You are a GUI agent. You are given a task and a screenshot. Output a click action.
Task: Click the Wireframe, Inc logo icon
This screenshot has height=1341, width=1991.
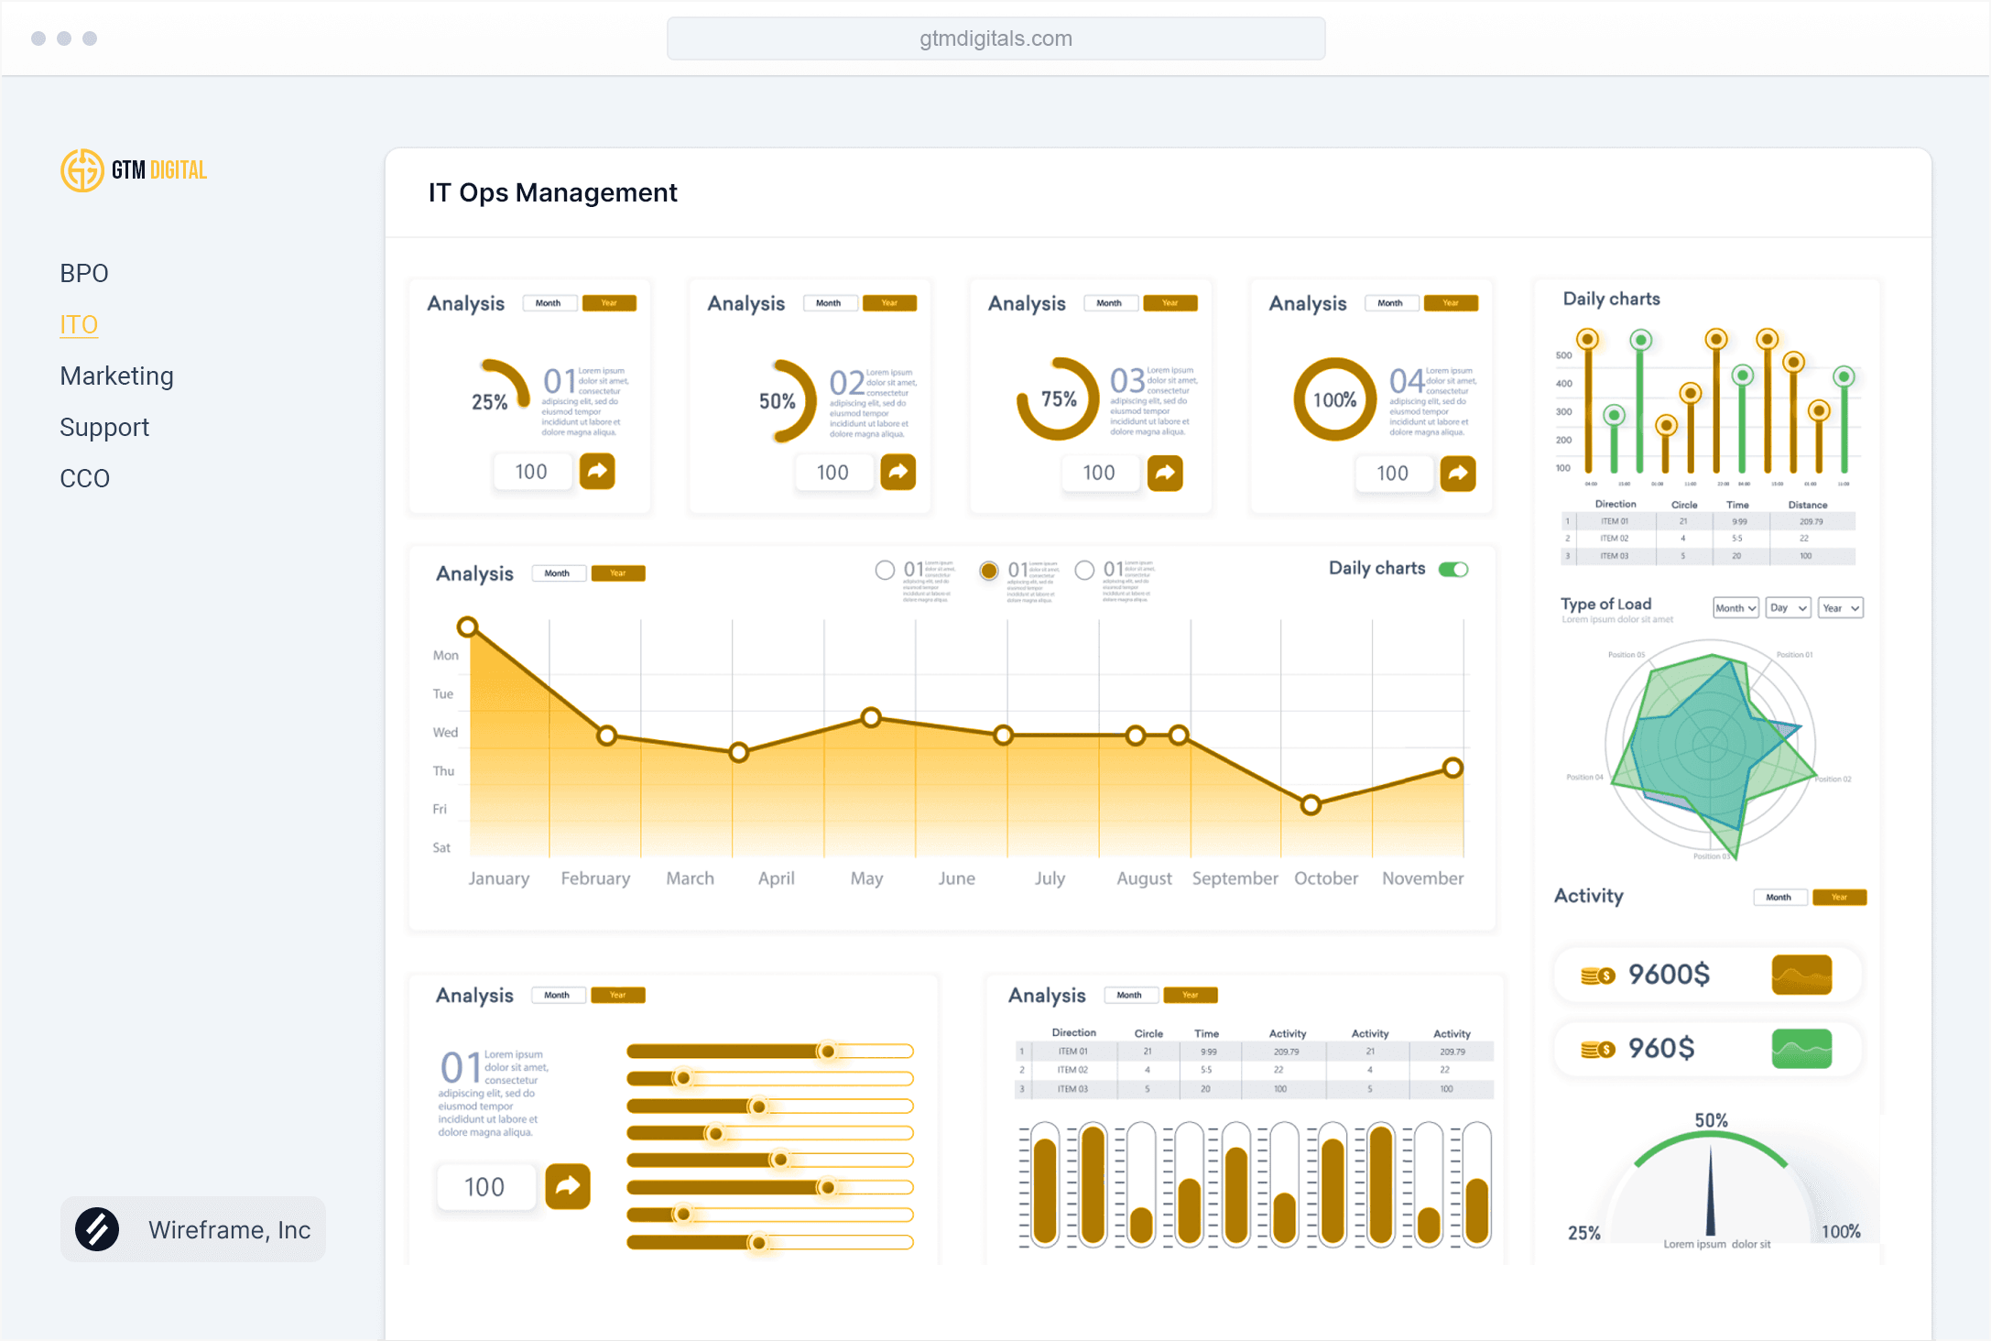click(97, 1229)
